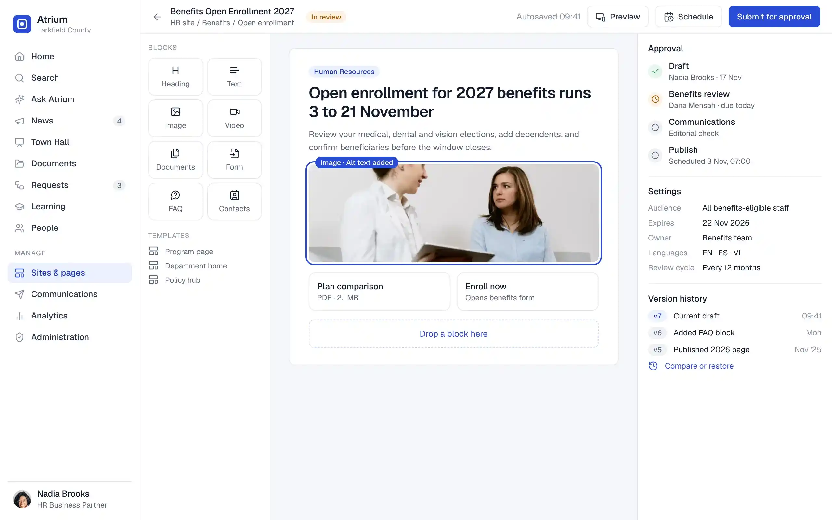Open Administration settings
The image size is (832, 520).
coord(70,337)
